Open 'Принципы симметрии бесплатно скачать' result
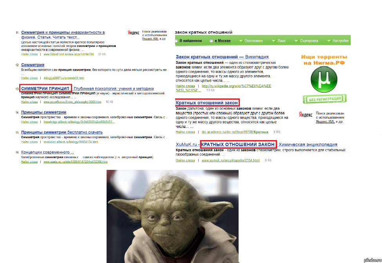382x263 pixels. pos(62,132)
